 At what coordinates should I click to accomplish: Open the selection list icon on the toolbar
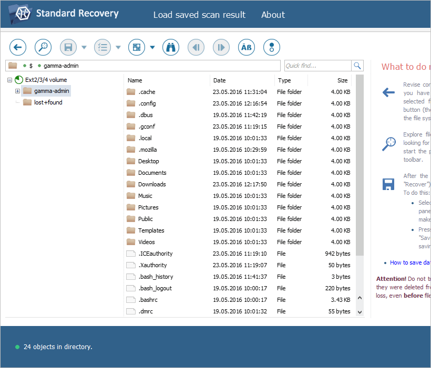tap(102, 47)
